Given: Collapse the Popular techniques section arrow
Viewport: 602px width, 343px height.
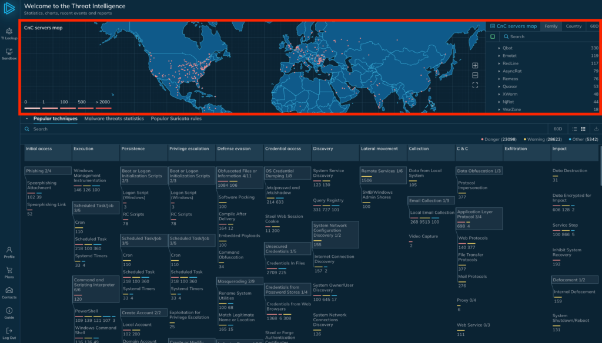Looking at the screenshot, I should click(26, 119).
